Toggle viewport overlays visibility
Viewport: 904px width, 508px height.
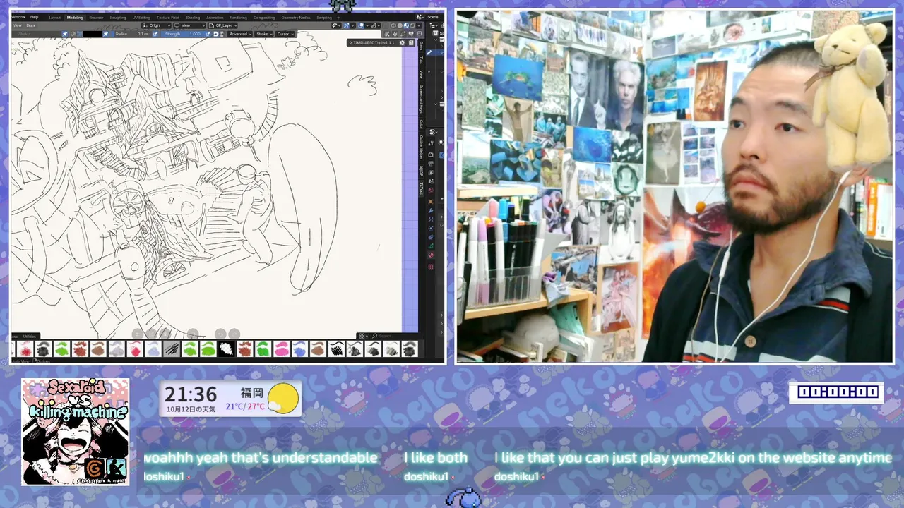(361, 25)
